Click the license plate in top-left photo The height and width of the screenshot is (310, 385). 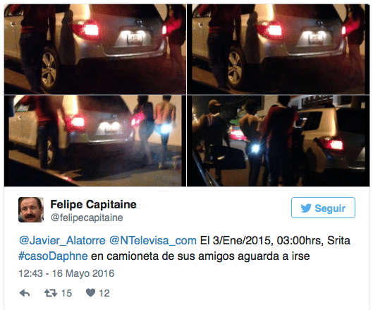[x=135, y=39]
